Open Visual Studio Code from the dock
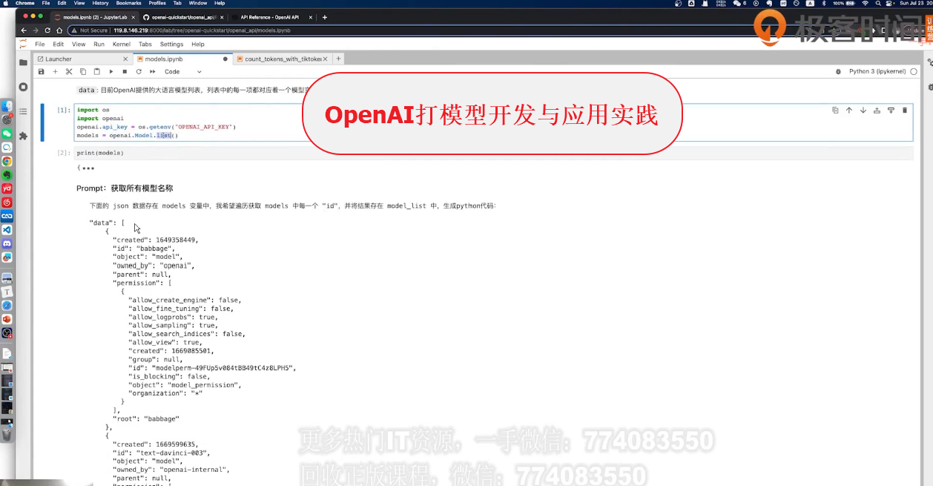This screenshot has width=933, height=486. [x=7, y=230]
